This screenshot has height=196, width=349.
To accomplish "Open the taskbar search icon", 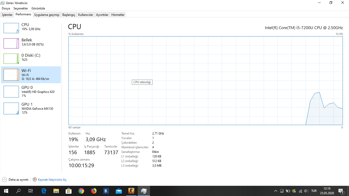I will (18, 191).
